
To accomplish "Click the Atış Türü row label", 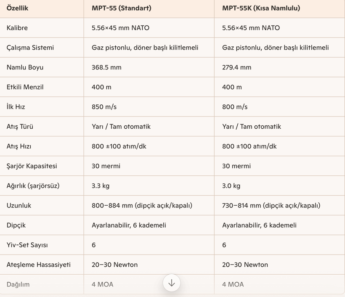I will (x=20, y=127).
